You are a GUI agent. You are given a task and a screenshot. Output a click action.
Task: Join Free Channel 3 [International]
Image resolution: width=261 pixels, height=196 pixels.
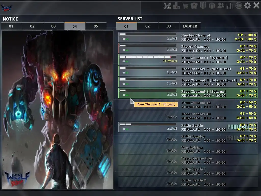tap(188, 82)
